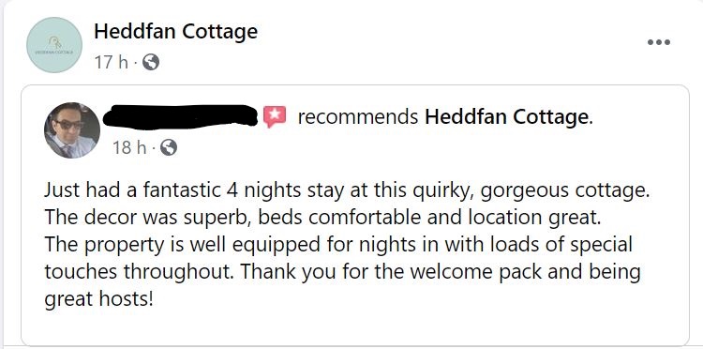Open the 18 h review timestamp
The image size is (703, 349).
point(129,147)
